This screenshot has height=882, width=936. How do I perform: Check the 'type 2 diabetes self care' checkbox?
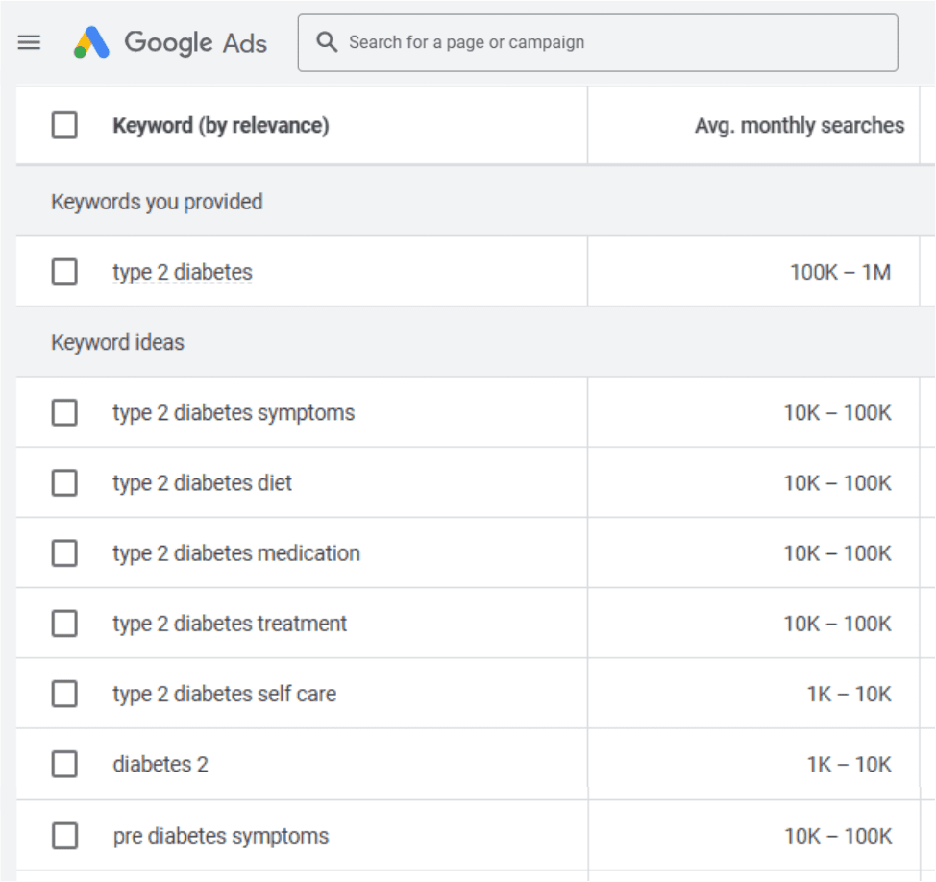point(64,694)
